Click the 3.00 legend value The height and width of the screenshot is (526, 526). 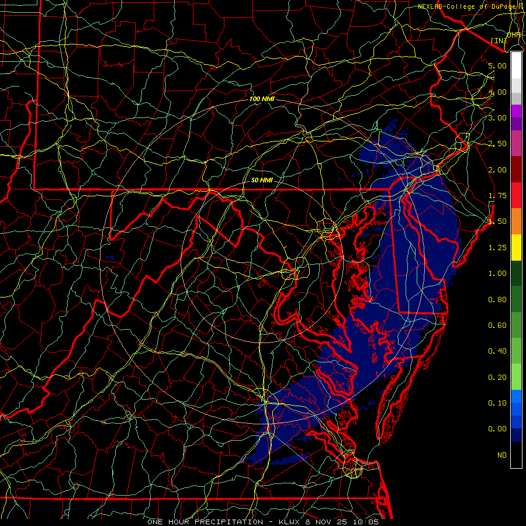[x=497, y=117]
